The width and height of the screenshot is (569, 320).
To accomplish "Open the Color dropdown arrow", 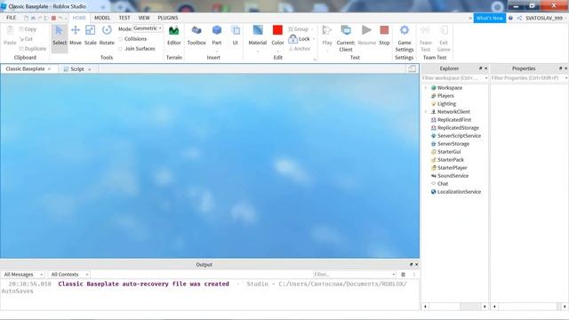I will tap(277, 52).
